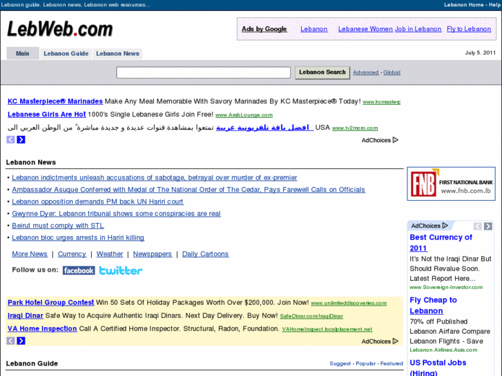Click next arrow in sidebar ad panel
This screenshot has width=502, height=376.
coord(488,226)
